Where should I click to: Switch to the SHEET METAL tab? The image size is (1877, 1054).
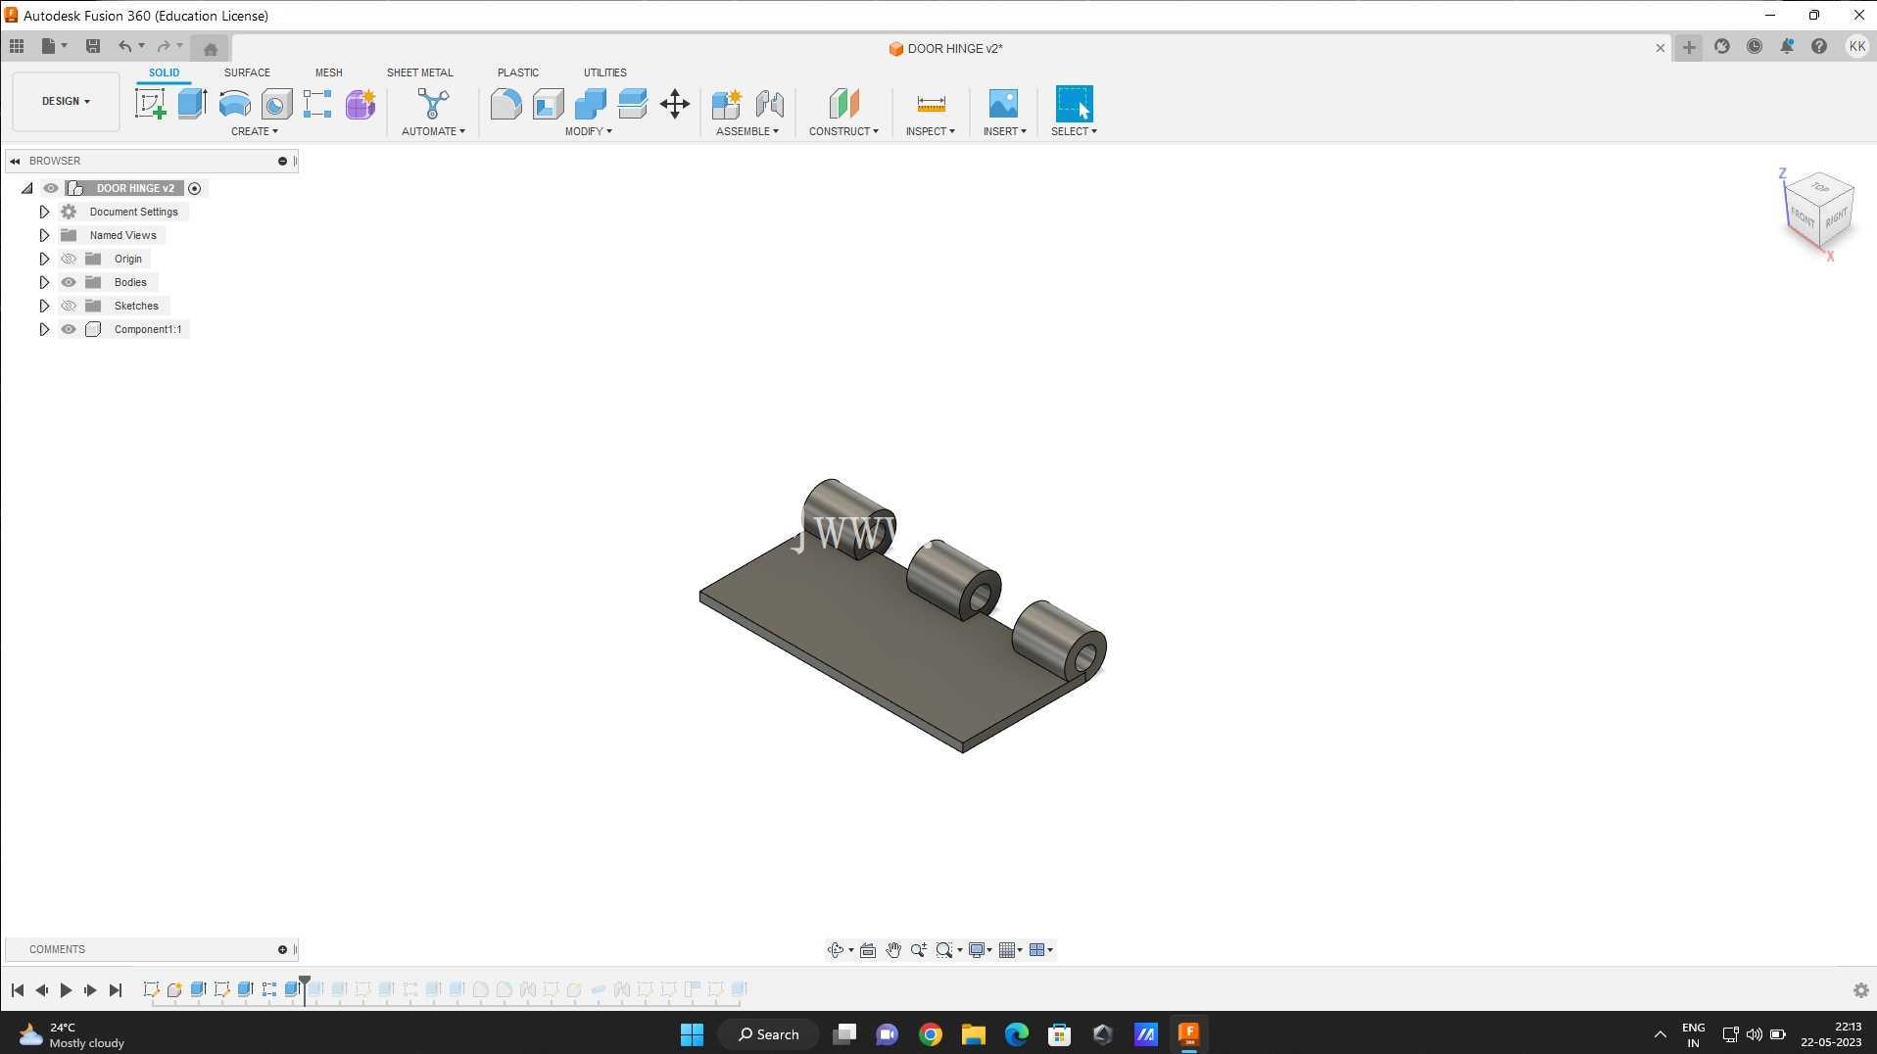tap(419, 72)
